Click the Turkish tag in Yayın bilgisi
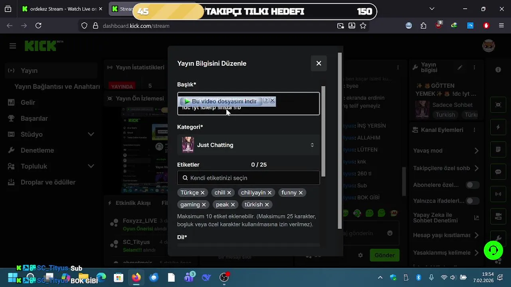Screen dimensions: 511x287 pyautogui.click(x=445, y=115)
